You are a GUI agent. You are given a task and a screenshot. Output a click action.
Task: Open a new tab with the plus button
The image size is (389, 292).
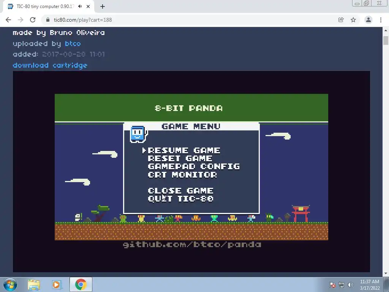click(x=103, y=6)
